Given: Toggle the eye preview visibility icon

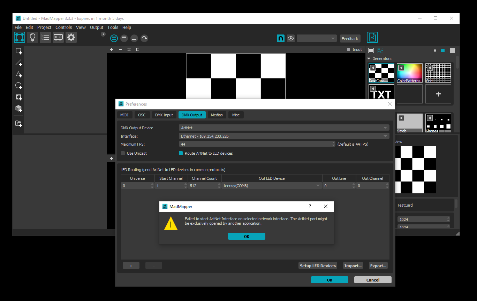Looking at the screenshot, I should coord(291,38).
